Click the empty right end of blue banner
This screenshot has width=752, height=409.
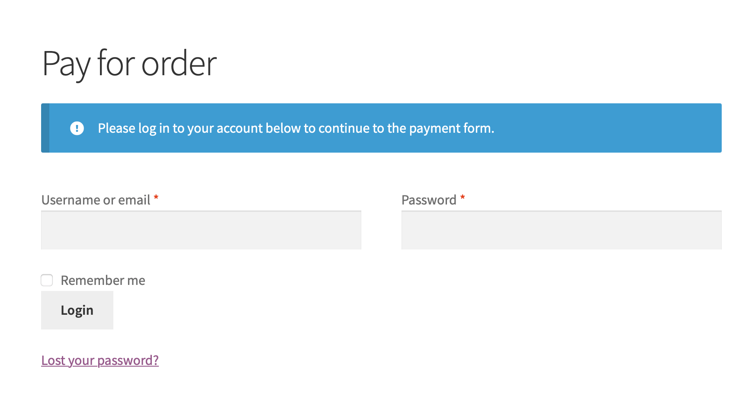(x=649, y=128)
